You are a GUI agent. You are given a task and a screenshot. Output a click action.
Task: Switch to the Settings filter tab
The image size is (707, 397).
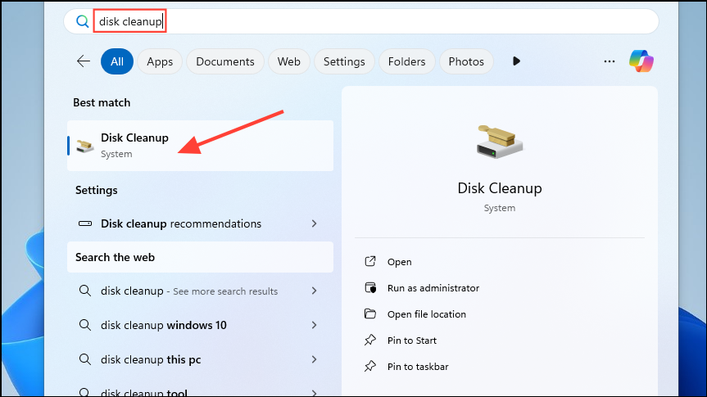pyautogui.click(x=344, y=61)
